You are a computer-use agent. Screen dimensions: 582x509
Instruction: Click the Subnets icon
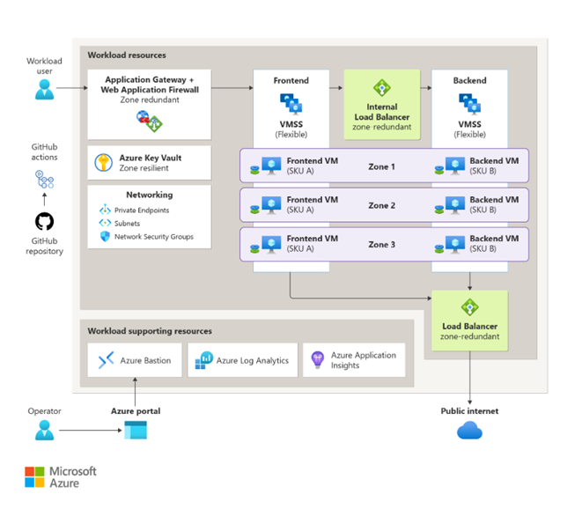pos(105,223)
